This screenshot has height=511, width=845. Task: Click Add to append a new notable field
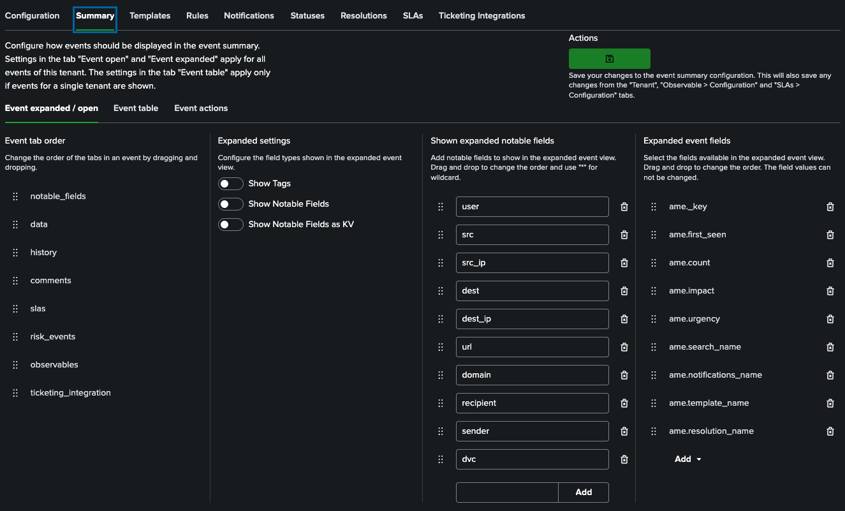[x=583, y=492]
